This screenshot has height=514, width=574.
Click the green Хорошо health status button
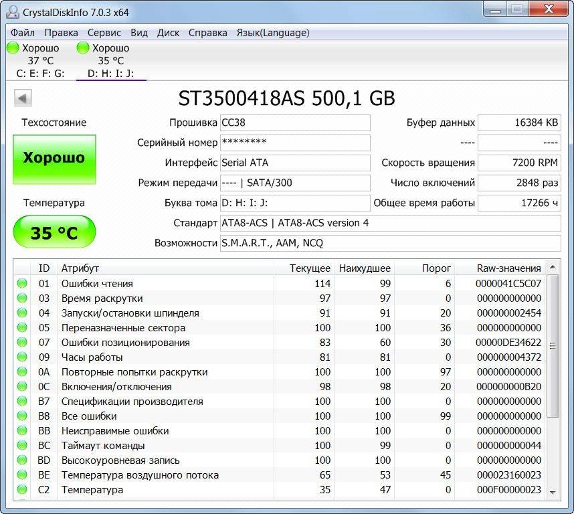point(54,159)
